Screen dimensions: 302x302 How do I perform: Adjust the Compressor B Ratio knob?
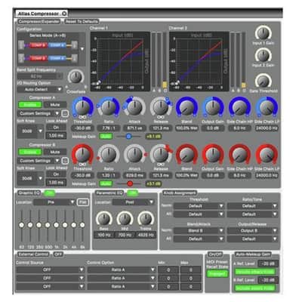coord(109,154)
